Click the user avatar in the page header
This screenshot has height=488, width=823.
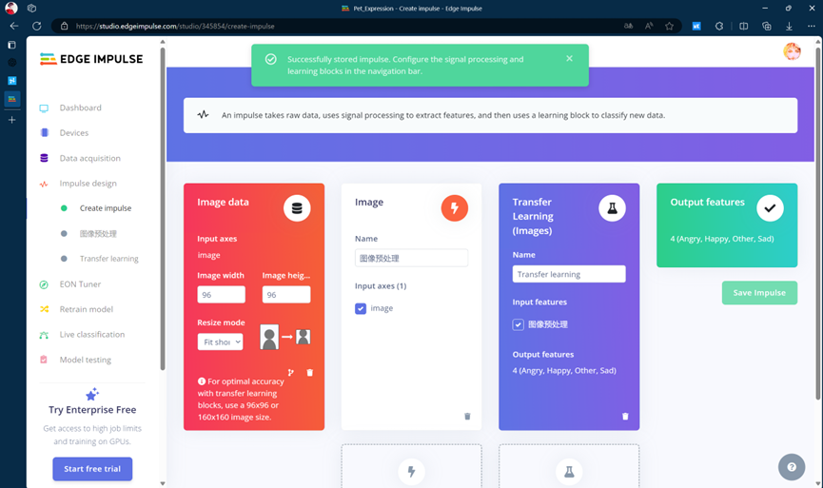[x=792, y=51]
